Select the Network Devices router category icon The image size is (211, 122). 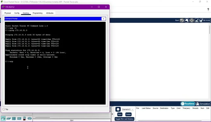[x=3, y=118]
